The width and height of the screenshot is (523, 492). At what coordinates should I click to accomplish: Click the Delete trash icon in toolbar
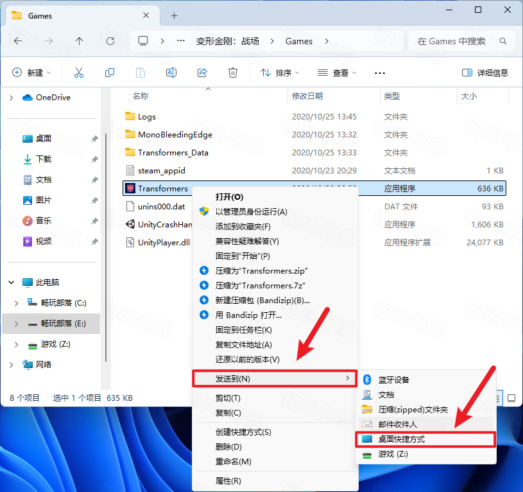coord(233,73)
